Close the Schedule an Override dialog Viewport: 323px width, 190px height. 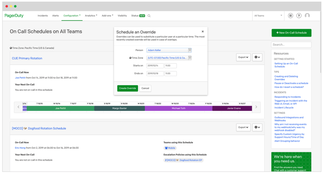click(203, 31)
